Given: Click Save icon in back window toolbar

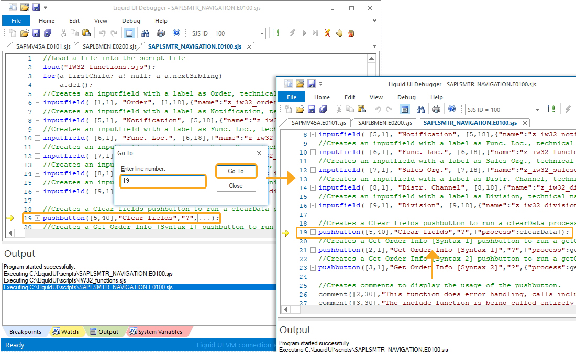Looking at the screenshot, I should click(x=36, y=33).
